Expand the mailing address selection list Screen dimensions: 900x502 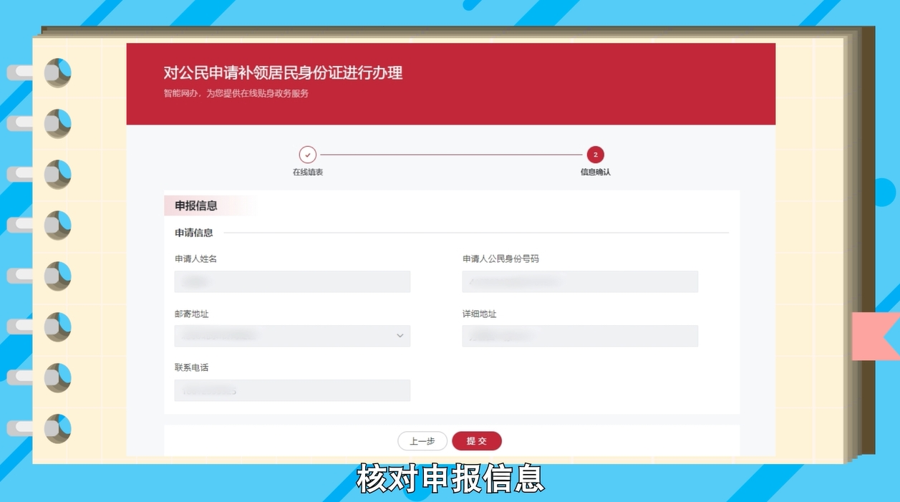coord(292,335)
